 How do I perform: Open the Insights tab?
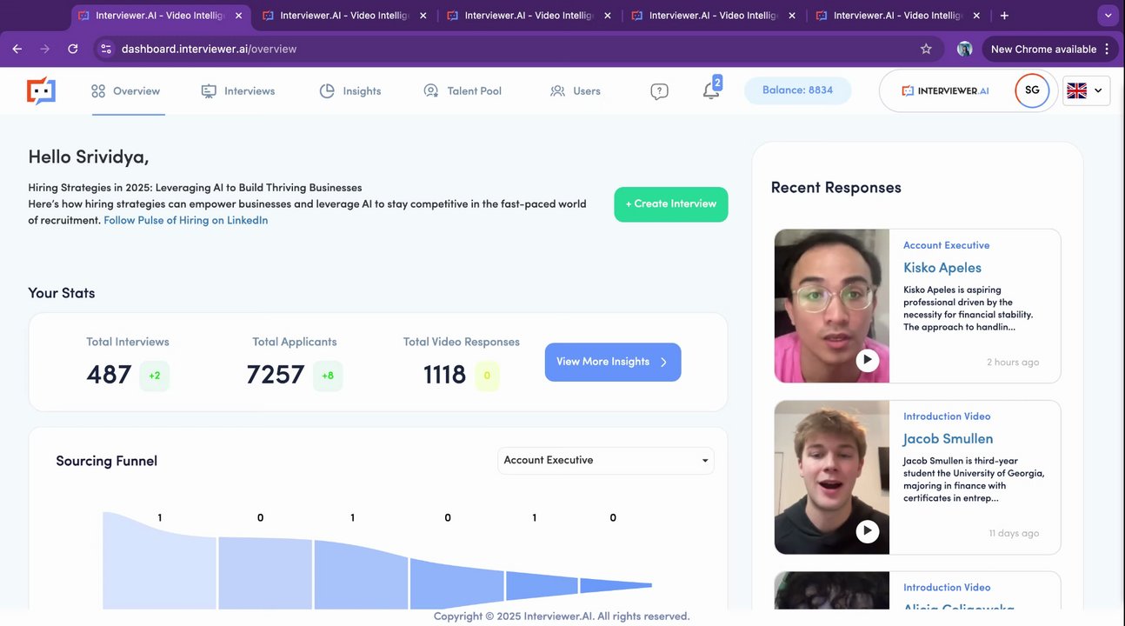350,90
